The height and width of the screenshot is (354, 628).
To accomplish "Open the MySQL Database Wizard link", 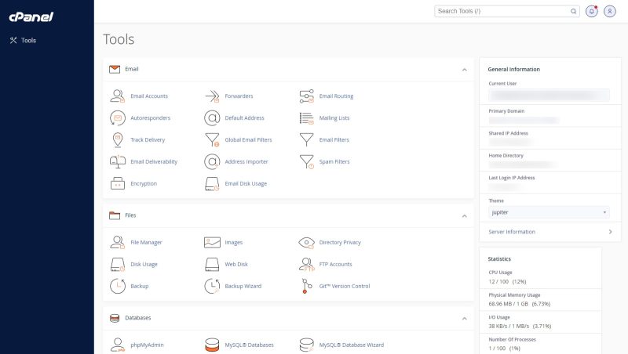I will (351, 345).
